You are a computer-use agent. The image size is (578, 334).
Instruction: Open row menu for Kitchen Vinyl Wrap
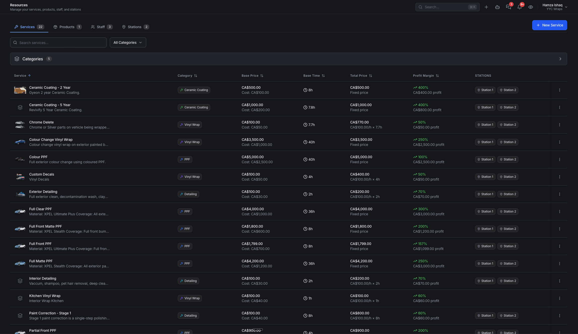pos(560,298)
